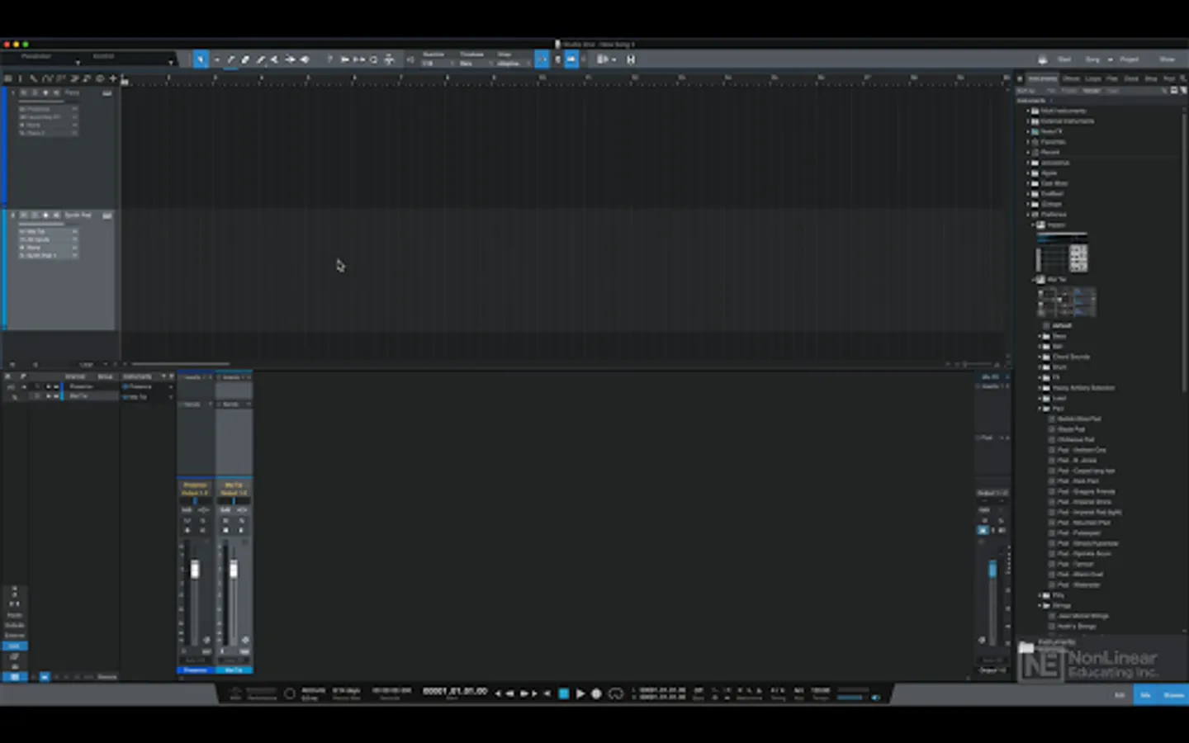Viewport: 1189px width, 743px height.
Task: Select the Range tool
Action: pos(216,59)
